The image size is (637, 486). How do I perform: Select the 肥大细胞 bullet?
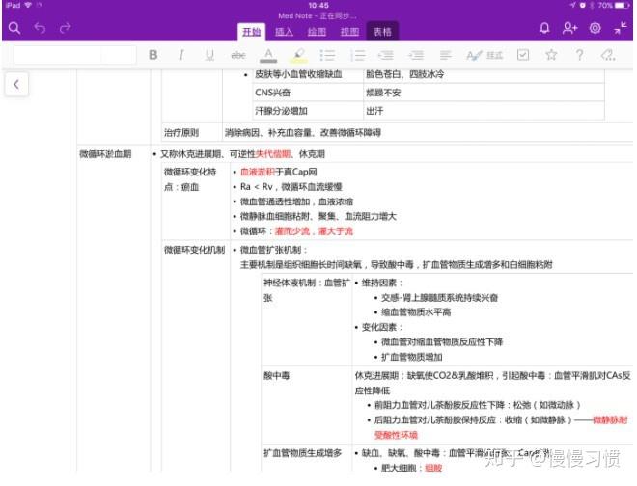tap(411, 468)
